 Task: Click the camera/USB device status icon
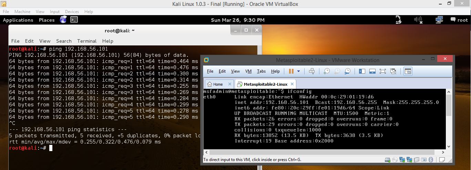423,160
